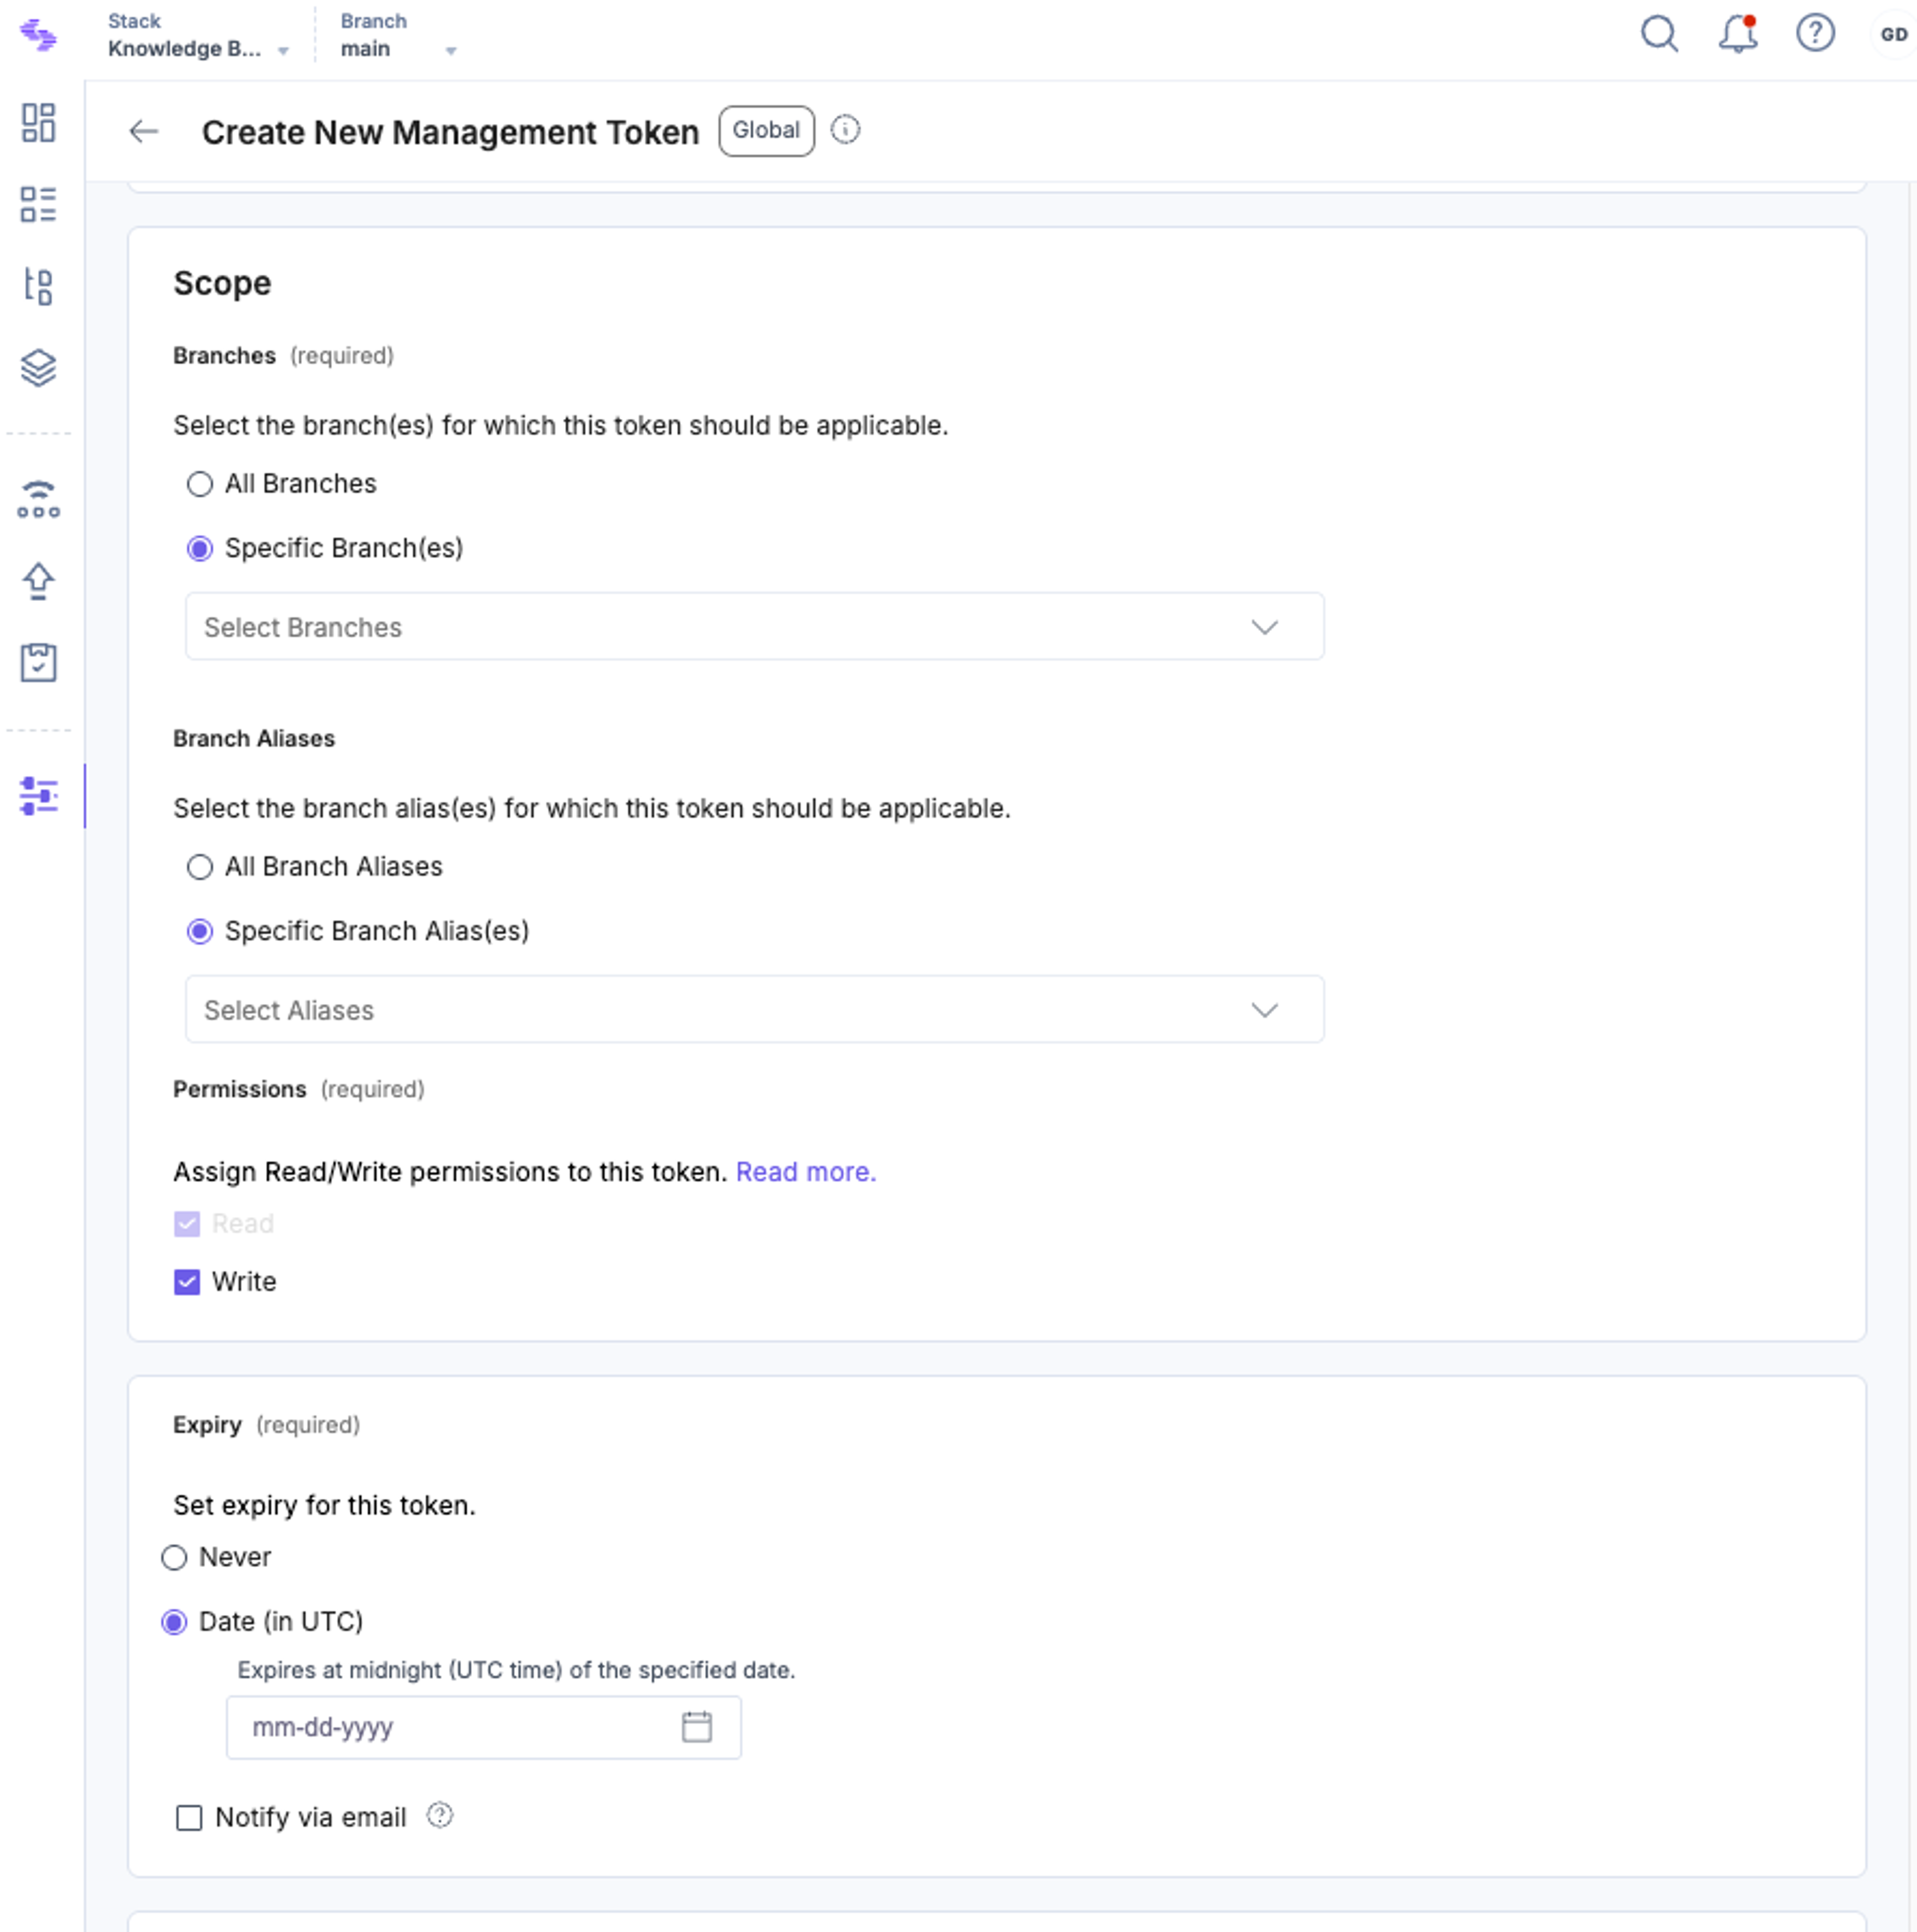Screen dimensions: 1917x1932
Task: Click the Scope section heading
Action: coord(222,283)
